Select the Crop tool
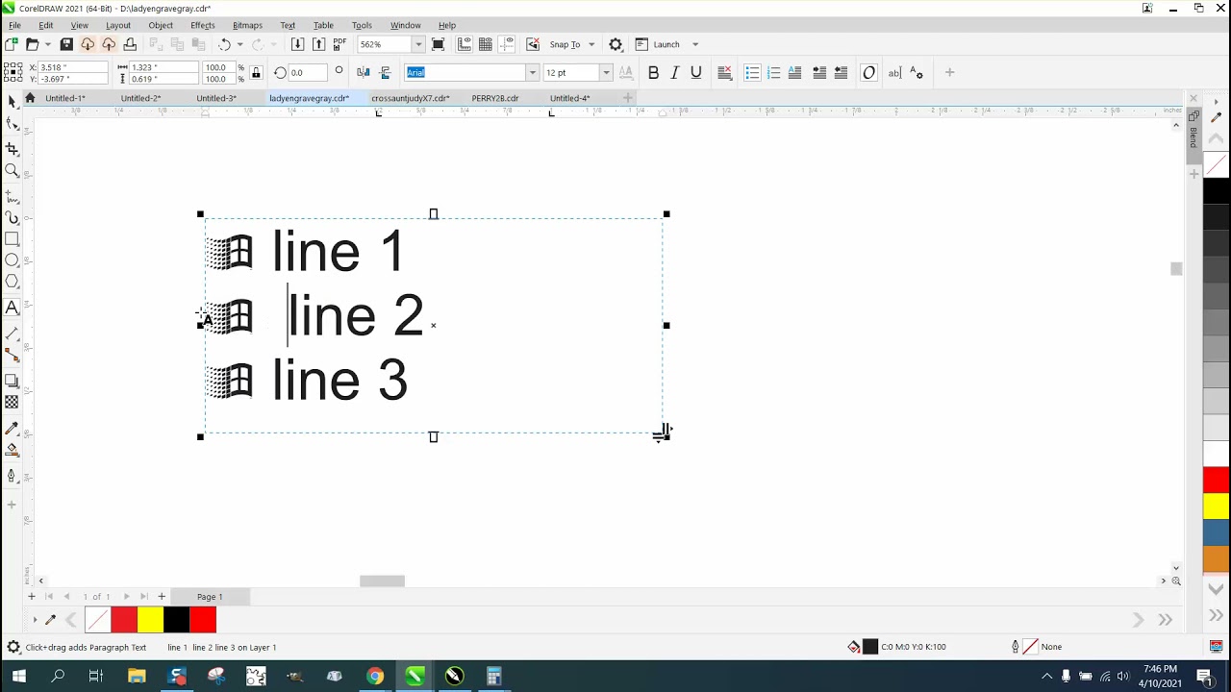The width and height of the screenshot is (1231, 692). (12, 149)
